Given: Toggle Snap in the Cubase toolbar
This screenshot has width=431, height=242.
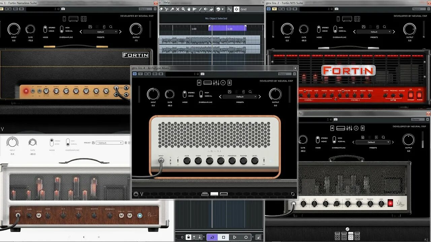Looking at the screenshot, I should pos(236,9).
